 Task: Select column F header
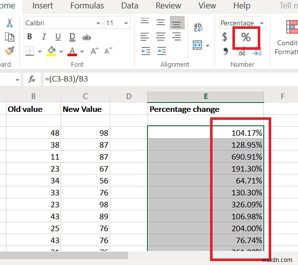[x=283, y=96]
